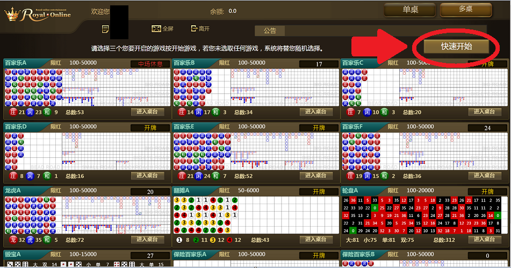Select the 百家乐F roadmap thumbnail
The width and height of the screenshot is (511, 268).
point(424,150)
